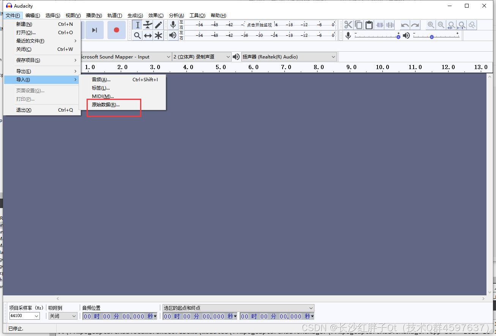
Task: Click the recording meter microphone icon
Action: (x=173, y=25)
